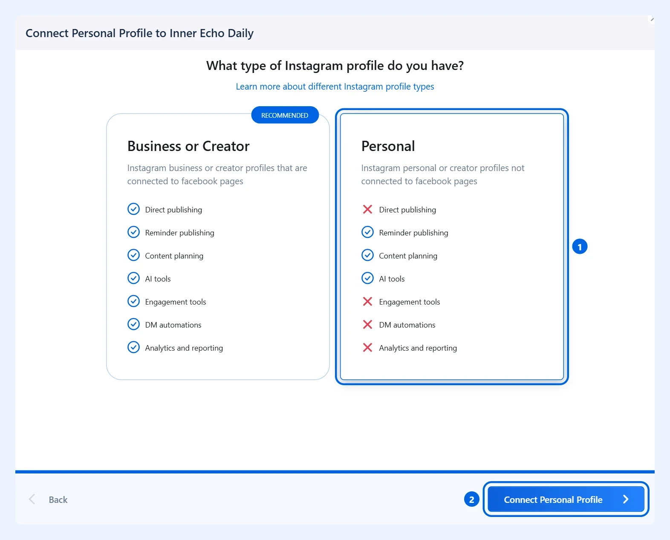670x540 pixels.
Task: Click 'Engagement tools' text in Personal card
Action: pos(409,302)
